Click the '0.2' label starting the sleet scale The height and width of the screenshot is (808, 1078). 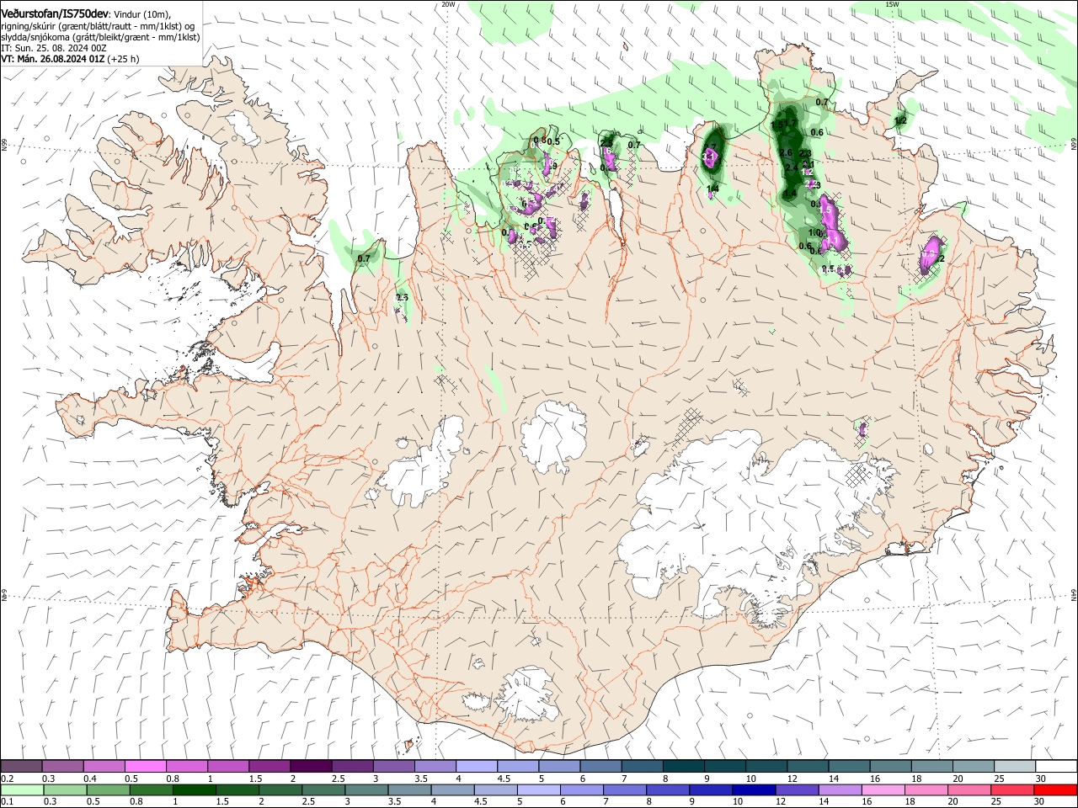point(8,779)
